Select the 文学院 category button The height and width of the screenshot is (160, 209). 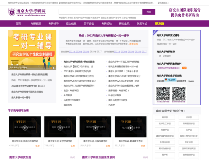click(x=189, y=130)
